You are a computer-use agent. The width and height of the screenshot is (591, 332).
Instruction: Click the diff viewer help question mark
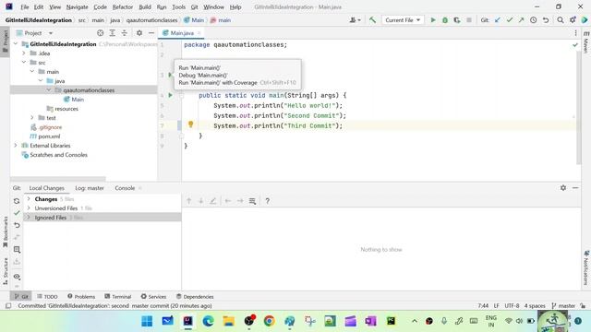267,201
